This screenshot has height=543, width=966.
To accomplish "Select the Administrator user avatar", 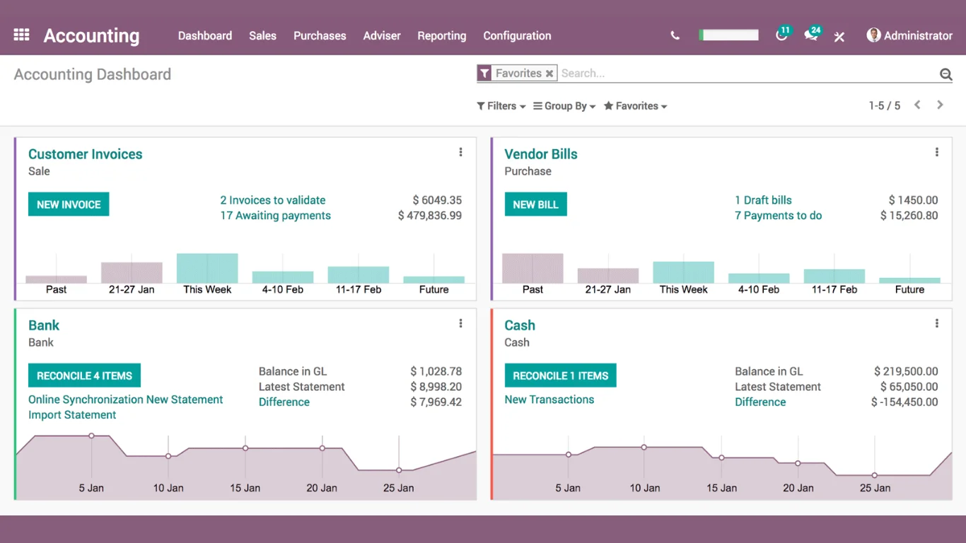I will tap(874, 35).
